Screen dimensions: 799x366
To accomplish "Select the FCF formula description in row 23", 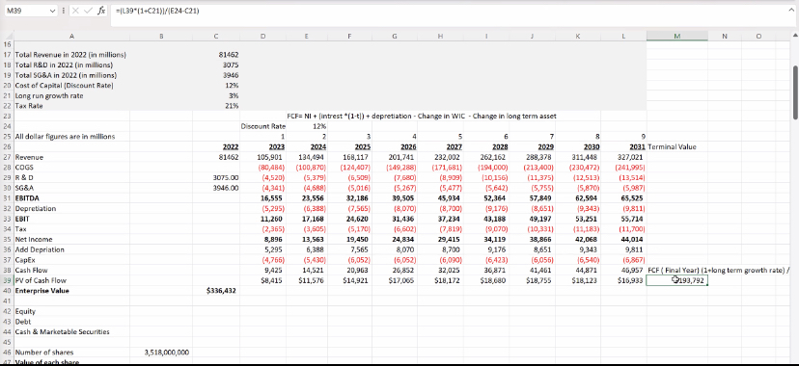I will [422, 116].
